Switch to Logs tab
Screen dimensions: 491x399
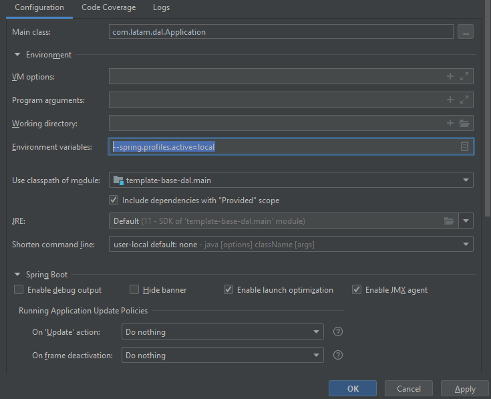(161, 7)
